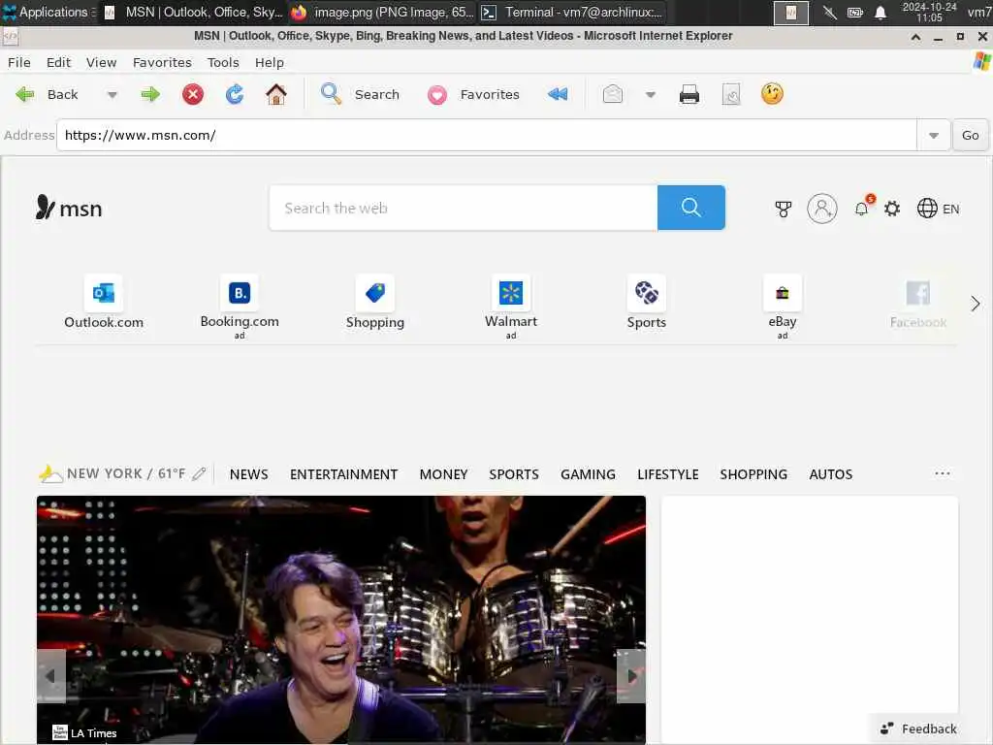Open the Shopping shortcut tile
This screenshot has height=745, width=993.
click(375, 303)
